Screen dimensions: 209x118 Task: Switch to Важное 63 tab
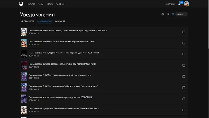(60, 21)
